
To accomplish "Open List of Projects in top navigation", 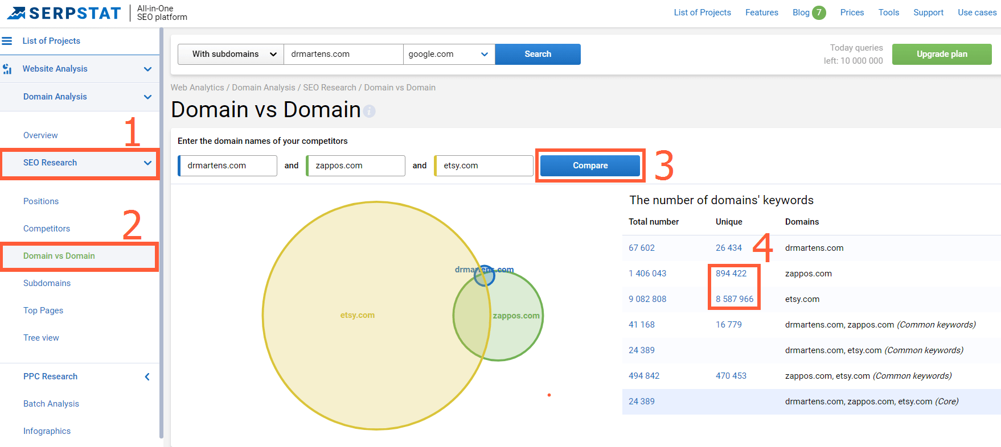I will [702, 13].
